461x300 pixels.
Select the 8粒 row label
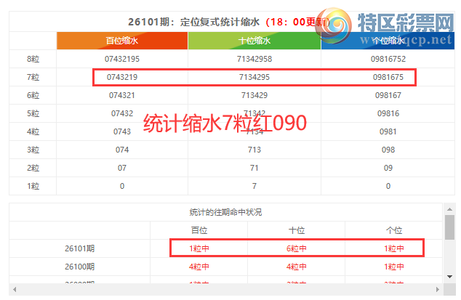click(33, 59)
